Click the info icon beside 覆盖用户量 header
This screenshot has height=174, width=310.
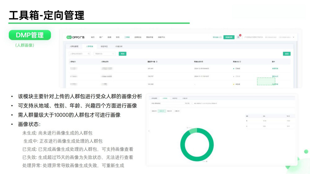click(157, 62)
